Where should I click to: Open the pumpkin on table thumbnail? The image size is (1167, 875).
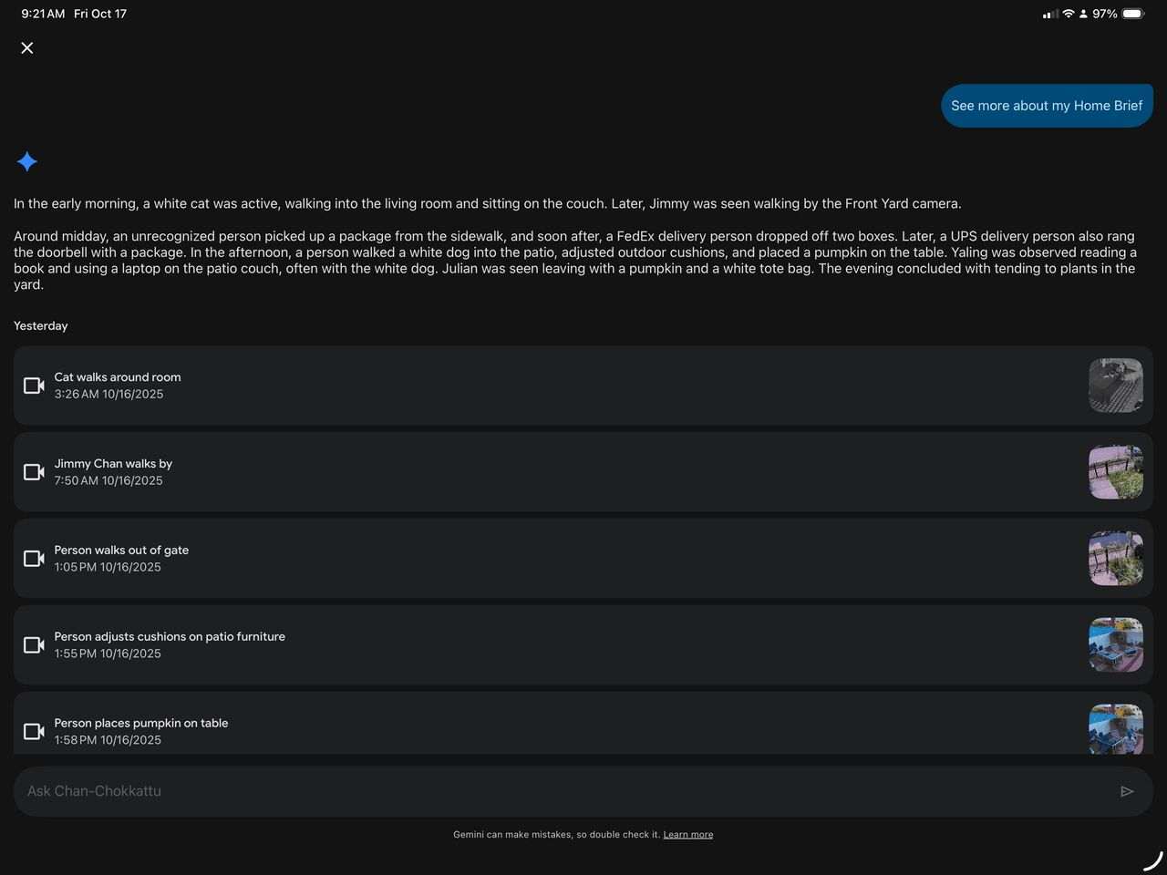tap(1115, 729)
